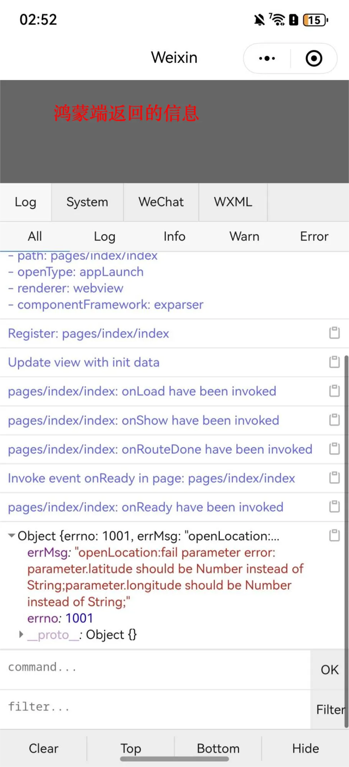Collapse the Object errno 1001 entry
Image resolution: width=349 pixels, height=767 pixels.
coord(12,536)
